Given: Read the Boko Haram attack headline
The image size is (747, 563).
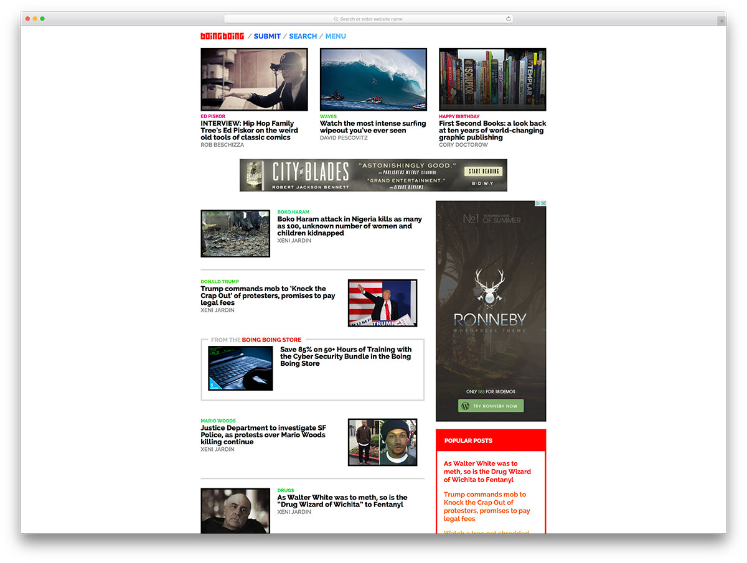Looking at the screenshot, I should click(x=349, y=226).
